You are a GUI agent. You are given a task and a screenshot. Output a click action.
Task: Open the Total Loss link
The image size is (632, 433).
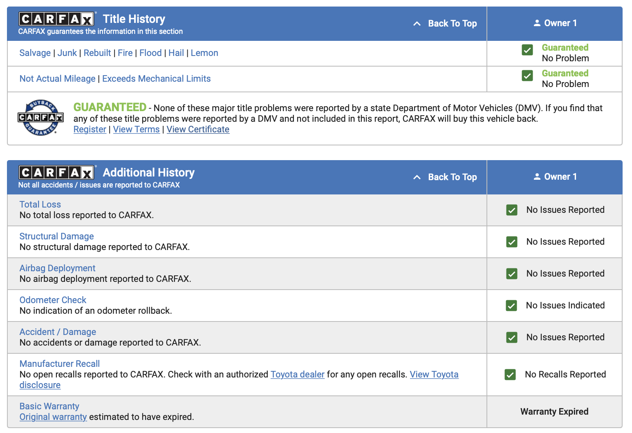[x=40, y=205]
